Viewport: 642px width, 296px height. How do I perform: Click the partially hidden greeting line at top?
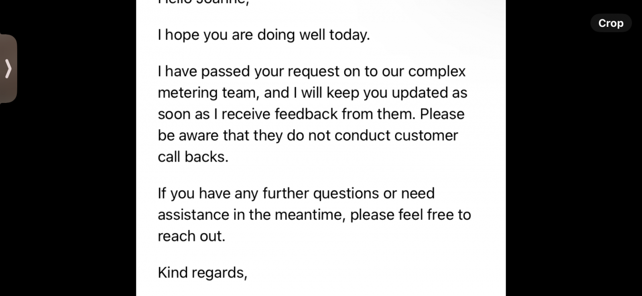pos(203,2)
